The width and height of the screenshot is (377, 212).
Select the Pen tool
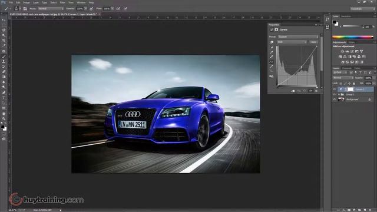[4, 93]
